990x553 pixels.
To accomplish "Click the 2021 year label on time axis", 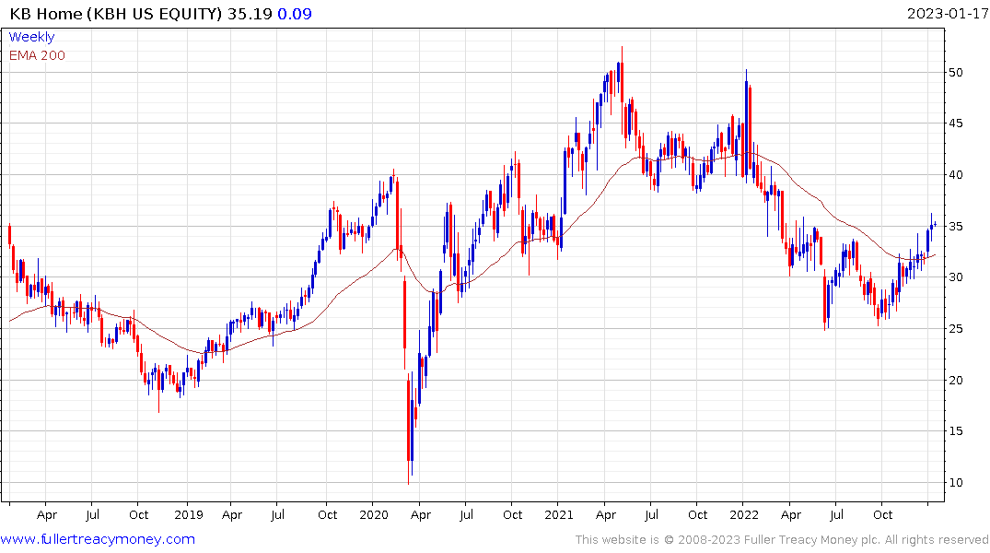I will [559, 515].
